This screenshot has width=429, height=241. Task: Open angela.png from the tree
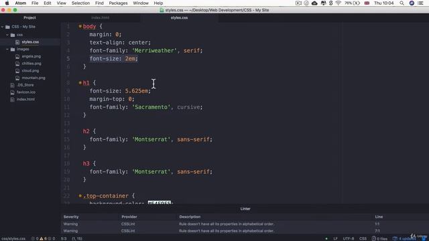(32, 56)
